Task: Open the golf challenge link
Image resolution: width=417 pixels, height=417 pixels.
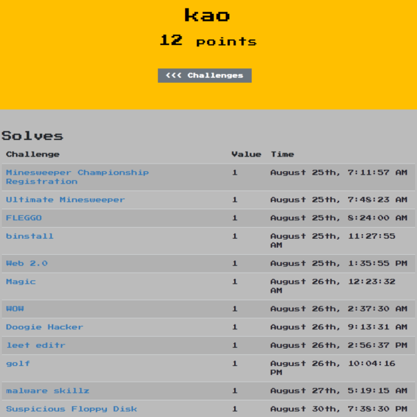Action: (18, 364)
